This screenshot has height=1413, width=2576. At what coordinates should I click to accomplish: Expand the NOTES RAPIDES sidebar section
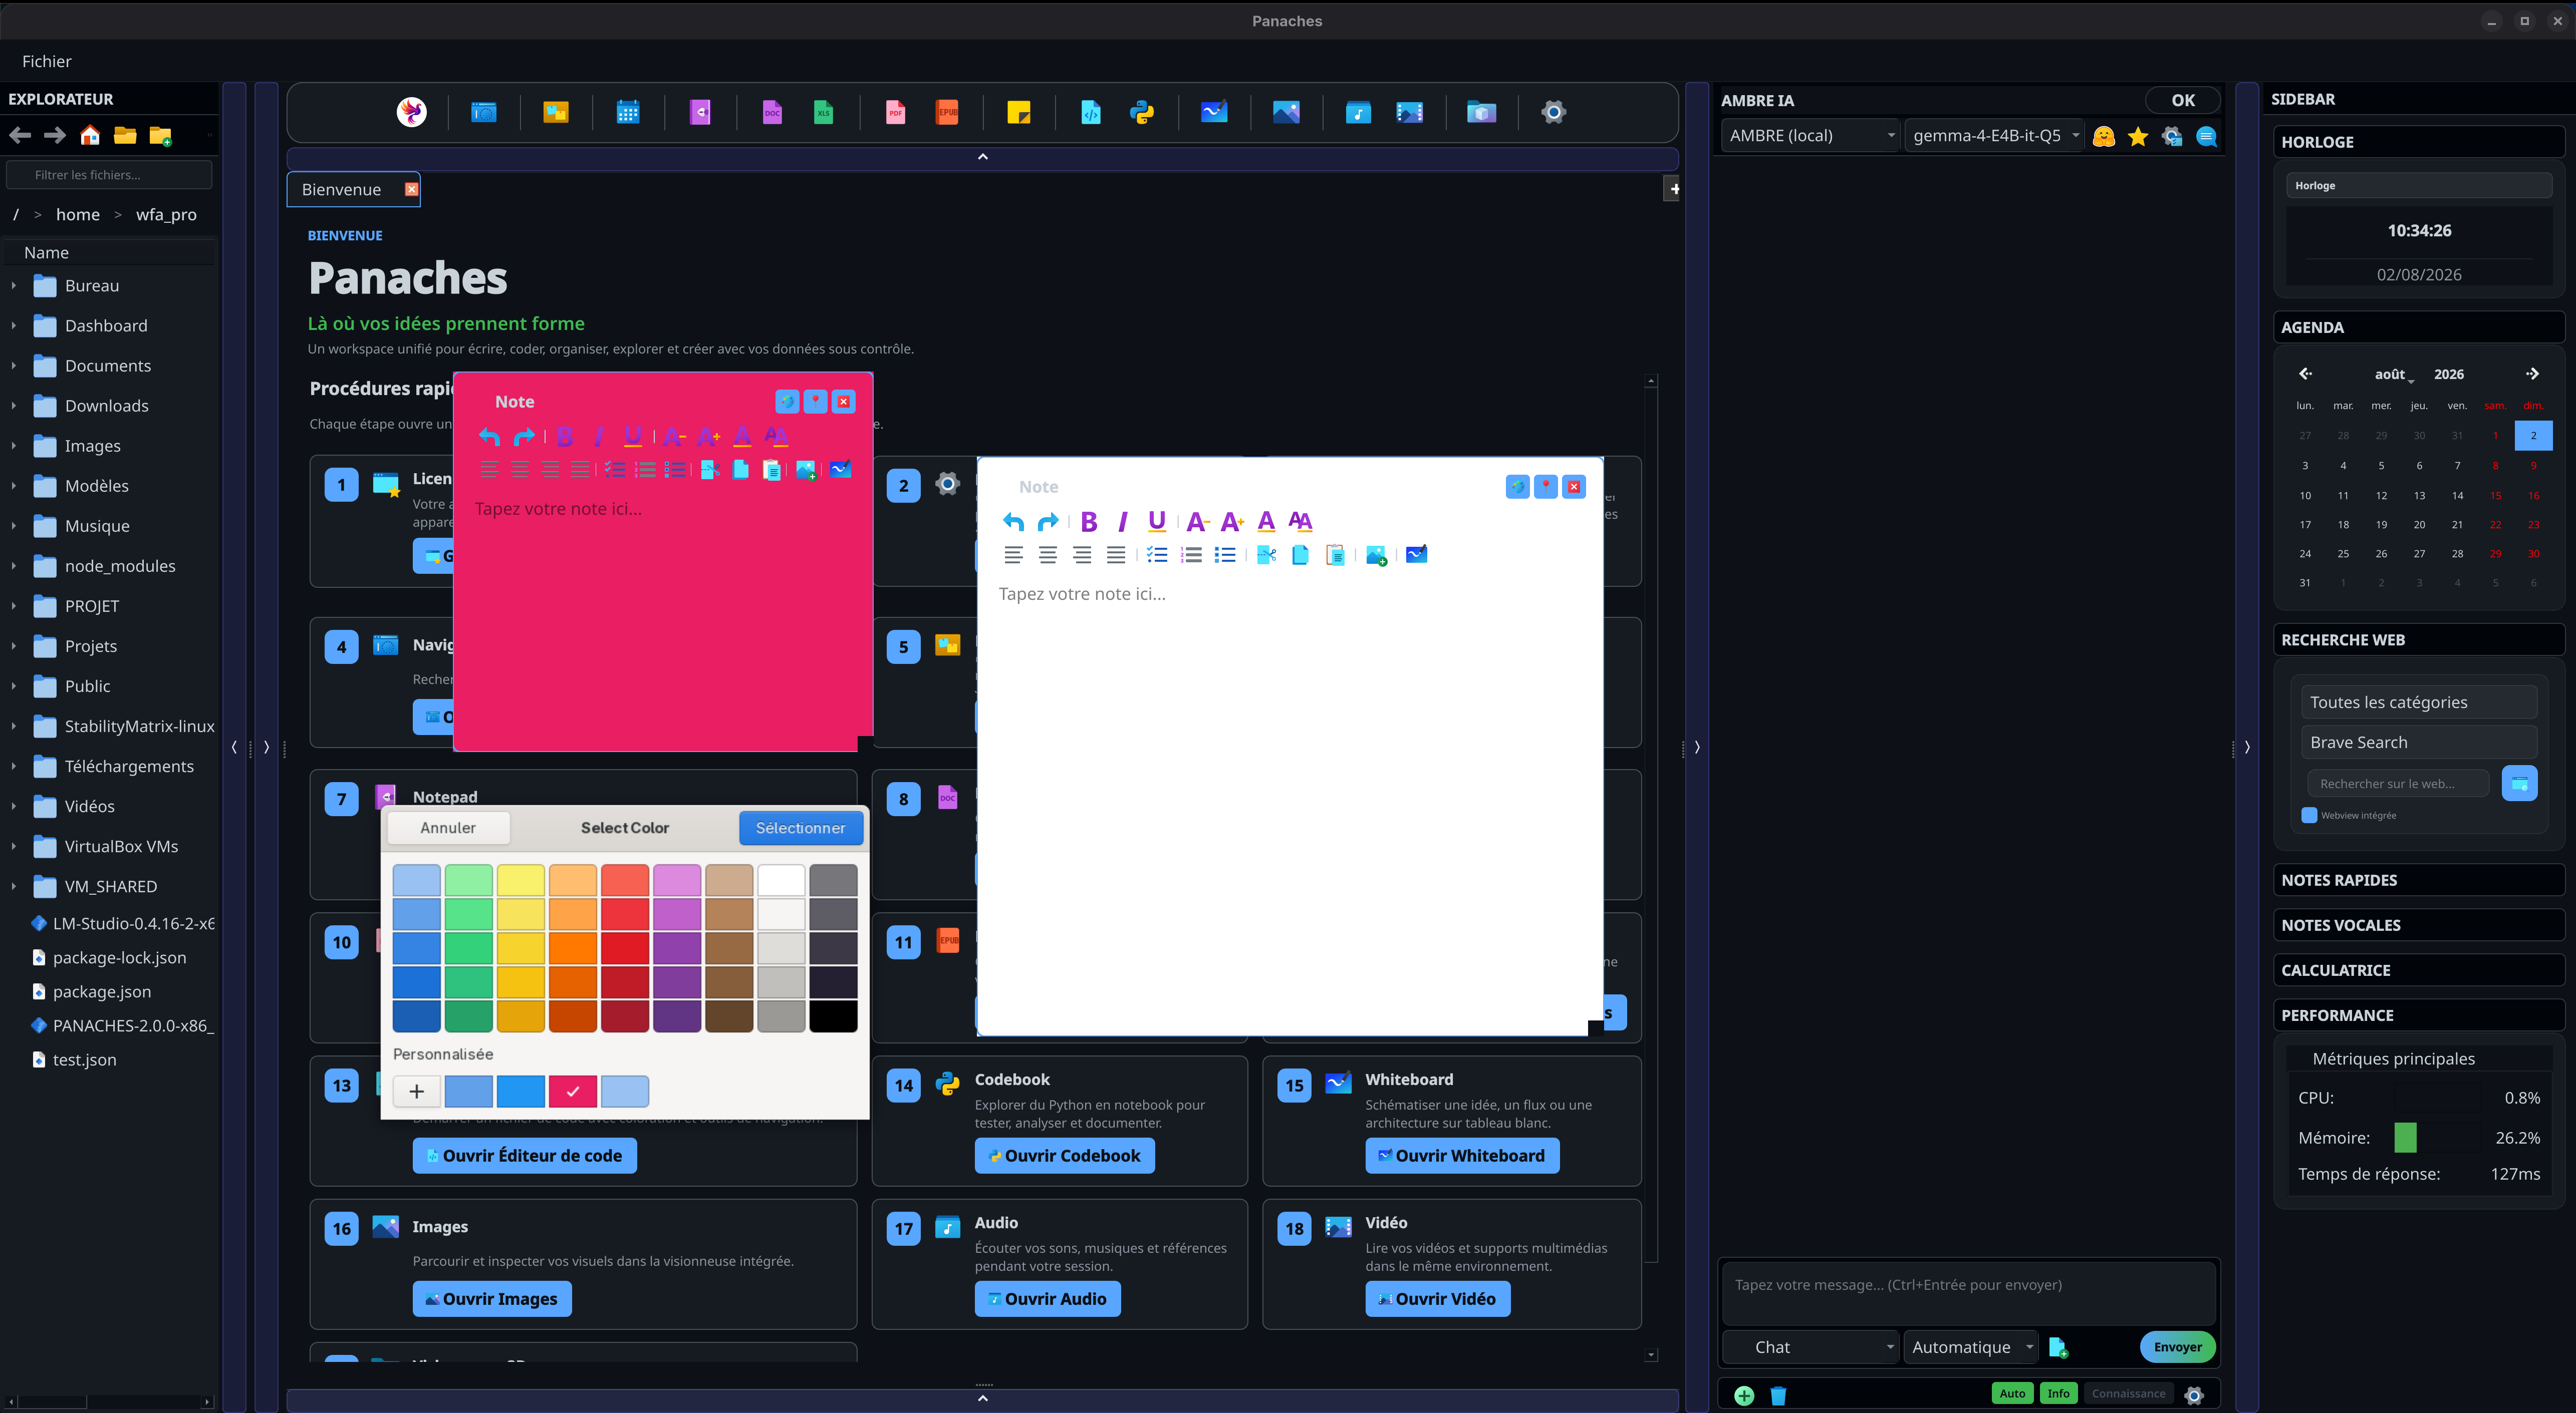(x=2418, y=880)
